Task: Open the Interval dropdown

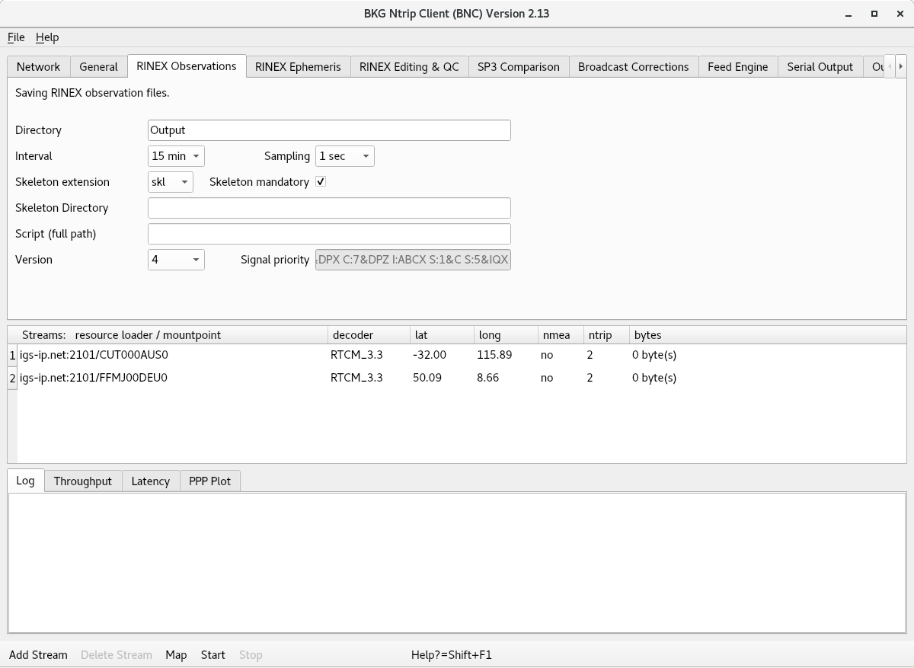Action: 176,156
